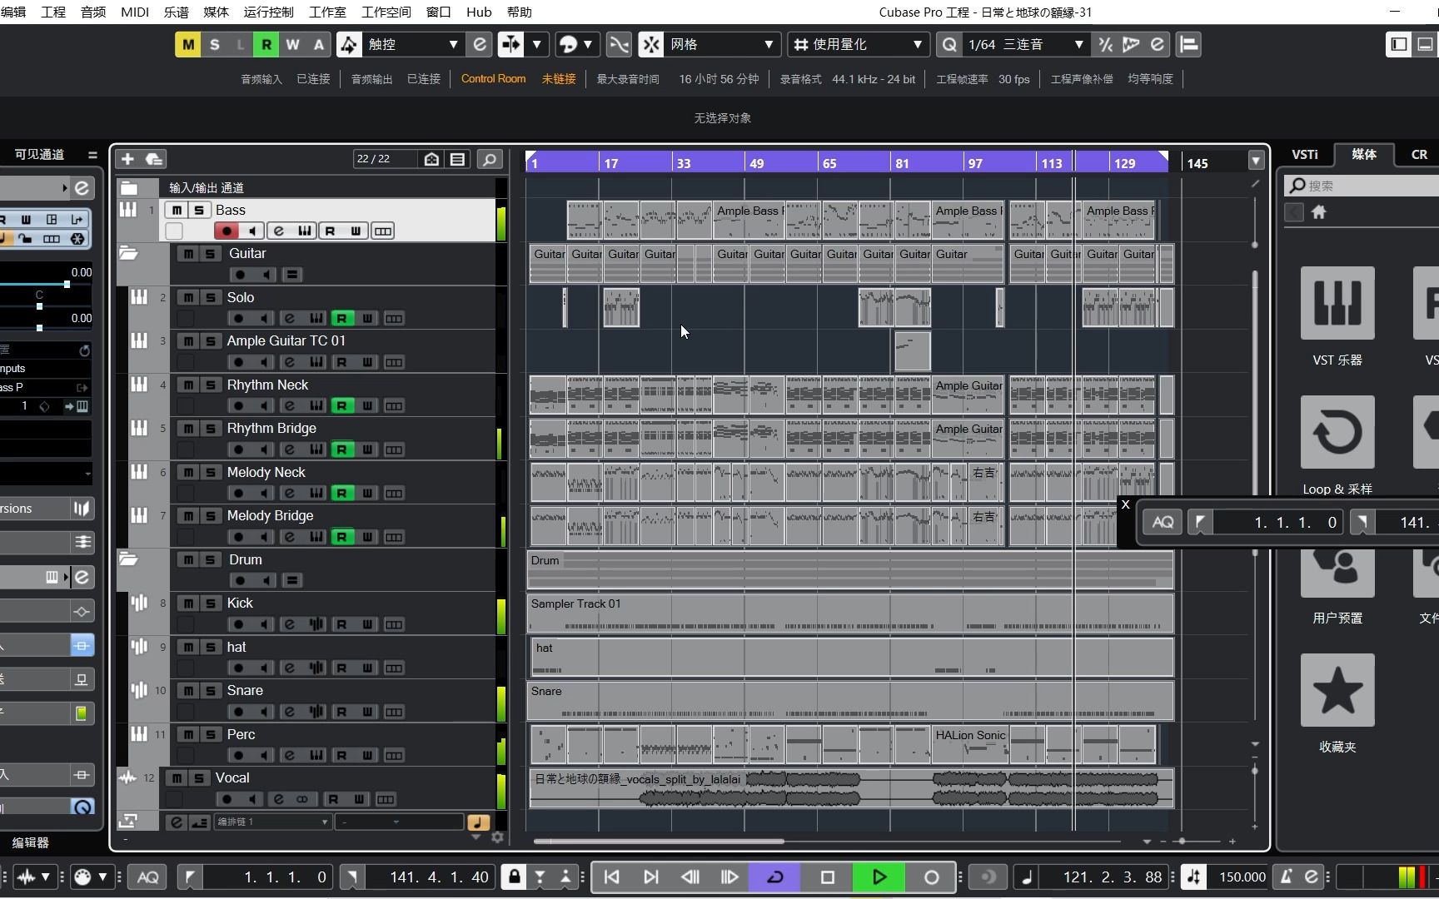
Task: Toggle the left zone layout icon
Action: [1399, 44]
